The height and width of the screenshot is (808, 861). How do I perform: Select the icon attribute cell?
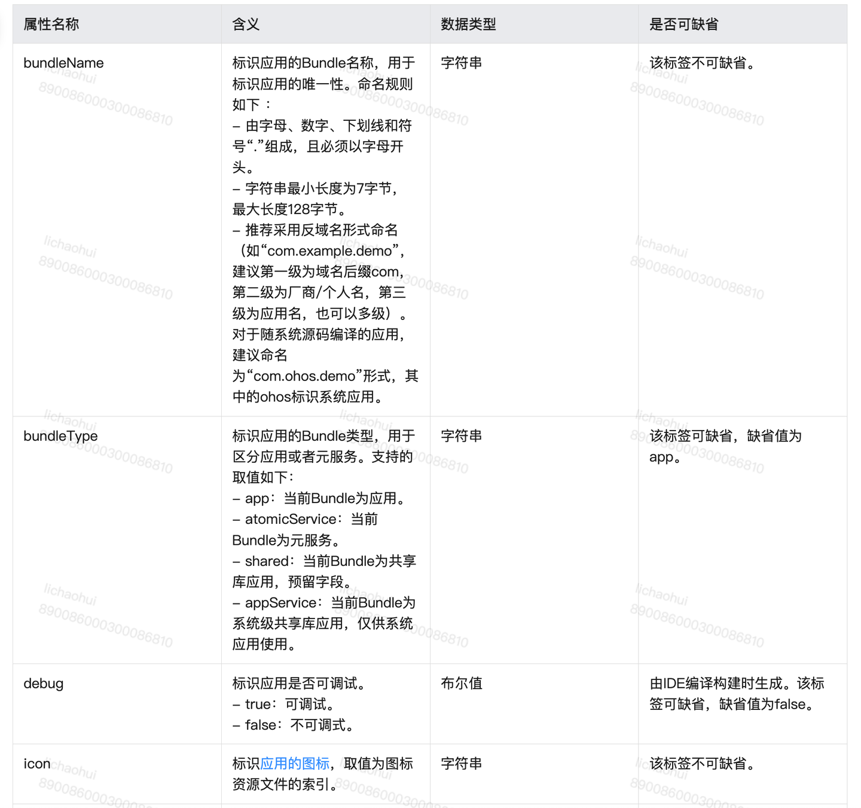36,763
